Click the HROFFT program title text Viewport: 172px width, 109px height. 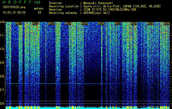coord(17,2)
